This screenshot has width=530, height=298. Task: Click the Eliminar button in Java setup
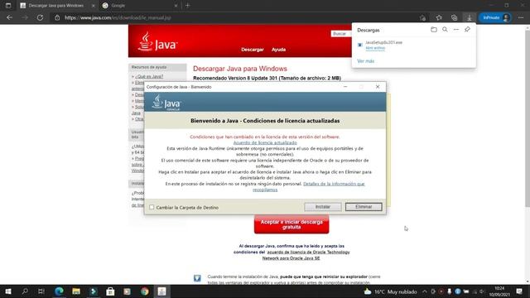click(x=364, y=207)
